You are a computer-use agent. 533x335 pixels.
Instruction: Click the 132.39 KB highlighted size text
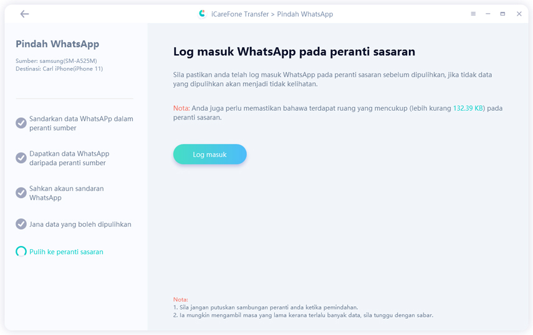click(x=468, y=108)
